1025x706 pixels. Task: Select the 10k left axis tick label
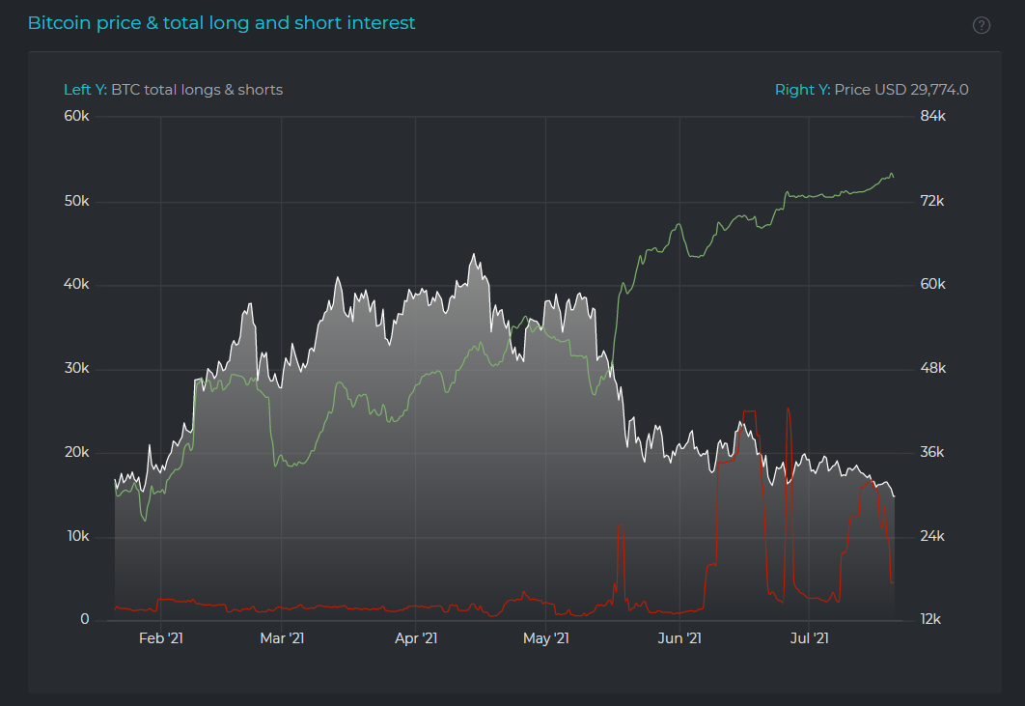(x=77, y=536)
